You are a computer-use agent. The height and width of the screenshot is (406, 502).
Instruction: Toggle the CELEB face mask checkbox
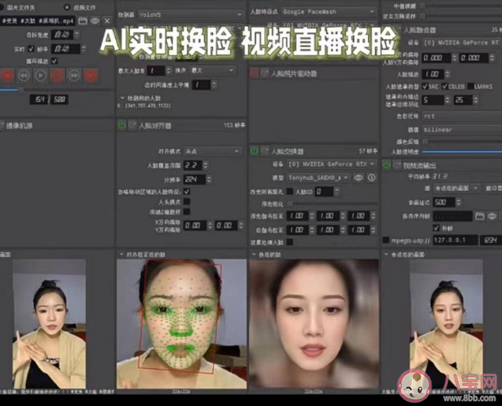click(445, 86)
